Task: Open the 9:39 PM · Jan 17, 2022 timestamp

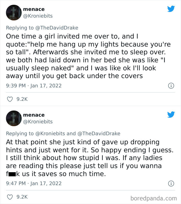Action: [34, 86]
